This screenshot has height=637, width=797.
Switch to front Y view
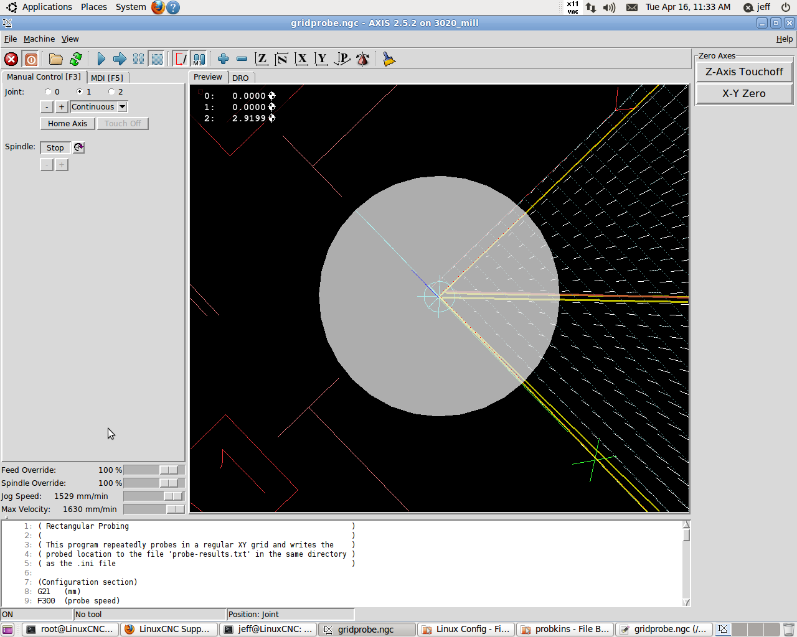point(321,59)
